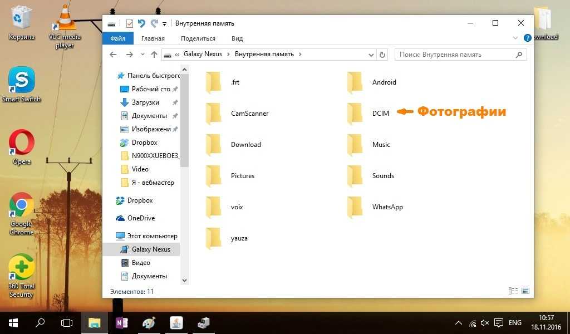This screenshot has height=334, width=570.
Task: Click the Back navigation arrow
Action: click(x=114, y=55)
